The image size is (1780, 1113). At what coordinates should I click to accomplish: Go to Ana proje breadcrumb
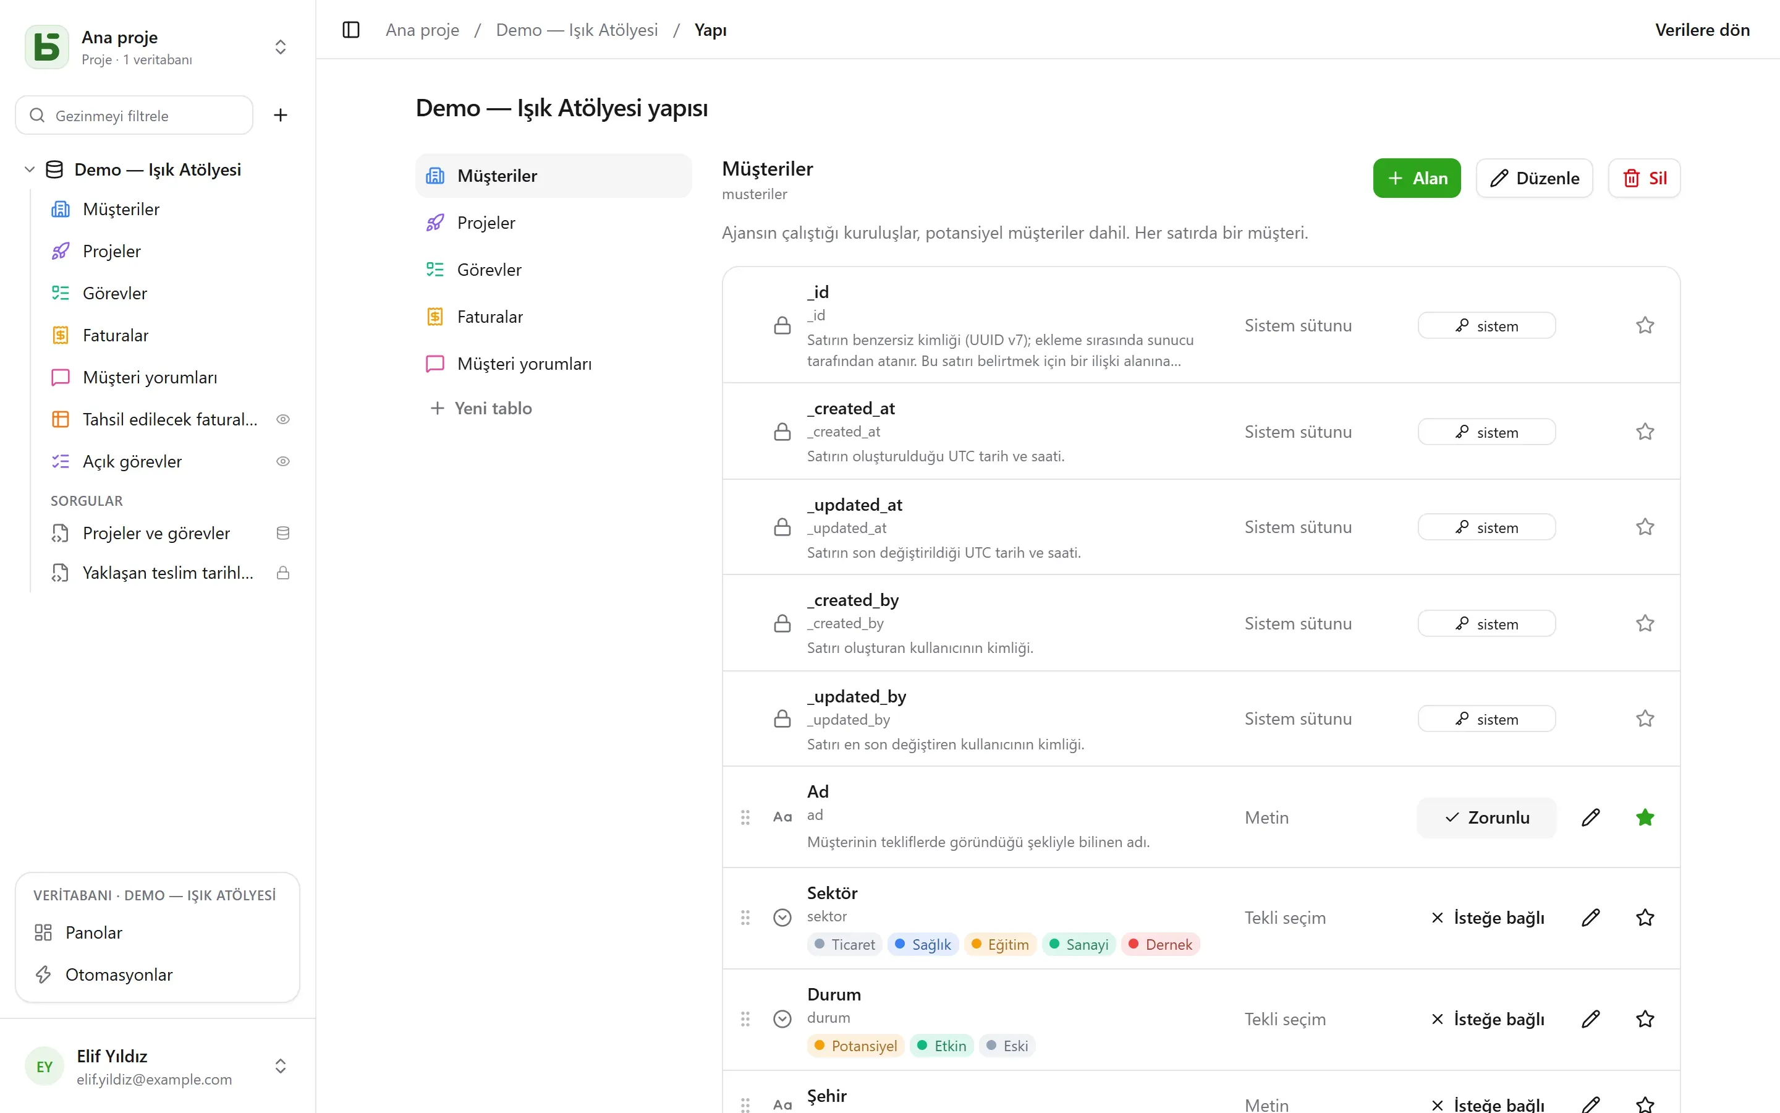(422, 30)
